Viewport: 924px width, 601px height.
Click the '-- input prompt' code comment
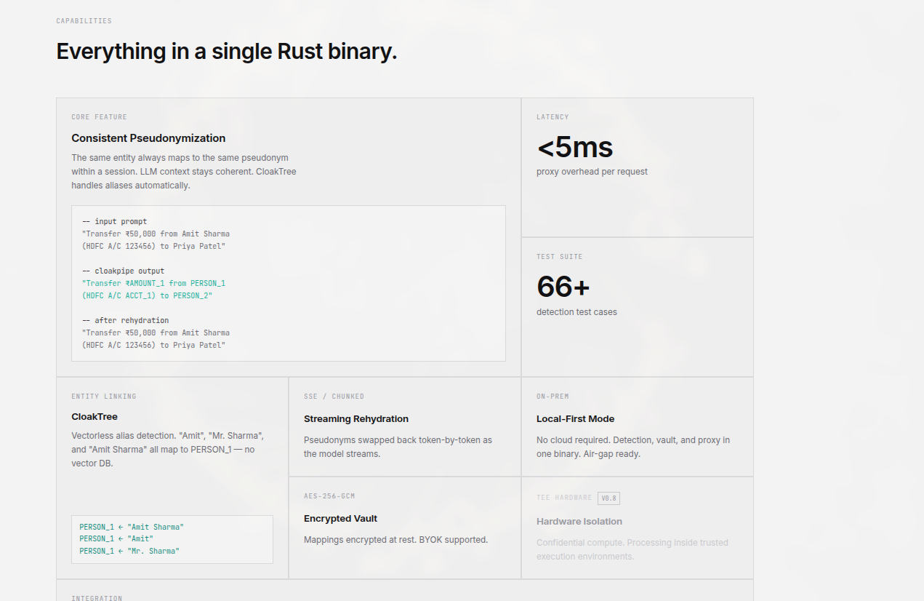[114, 222]
